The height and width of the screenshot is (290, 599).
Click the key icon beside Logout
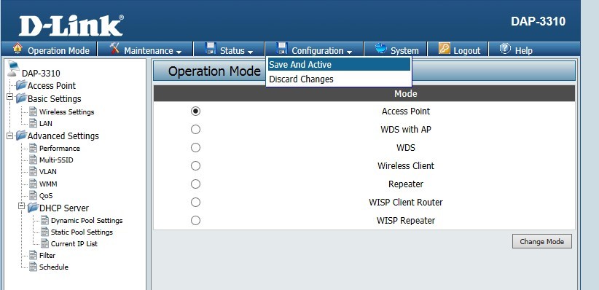445,49
